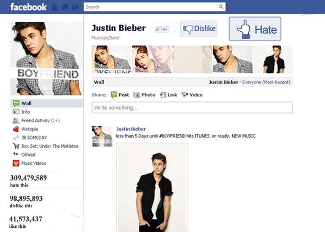Click the Dislike button

tap(199, 29)
